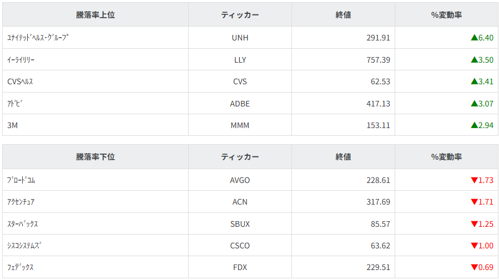499x280 pixels.
Task: Click the 騰落率下位 column header
Action: tap(95, 157)
